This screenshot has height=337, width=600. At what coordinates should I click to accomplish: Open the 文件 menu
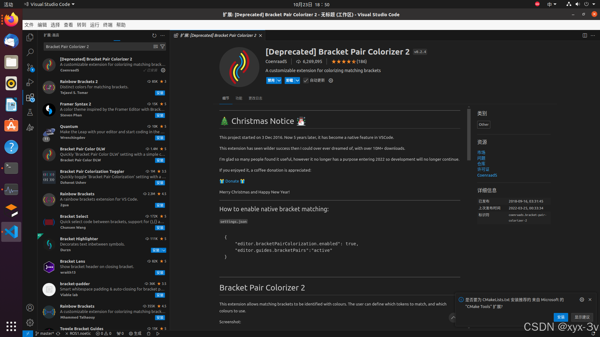click(29, 25)
